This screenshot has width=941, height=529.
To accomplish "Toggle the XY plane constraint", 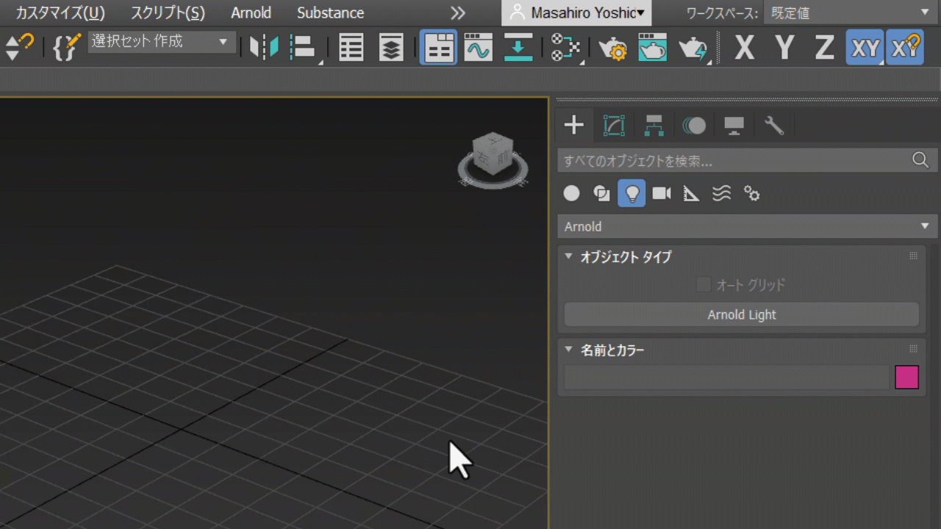I will tap(865, 47).
